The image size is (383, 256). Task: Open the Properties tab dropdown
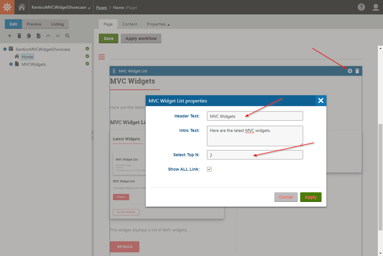[x=158, y=24]
